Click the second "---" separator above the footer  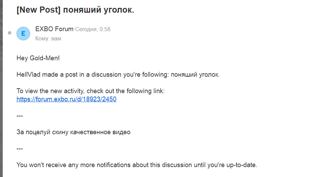(20, 149)
